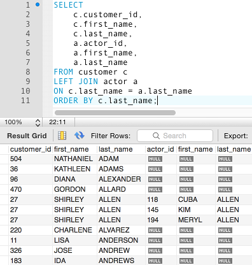The image size is (252, 265).
Task: Sort by actor_id column header
Action: (x=160, y=149)
